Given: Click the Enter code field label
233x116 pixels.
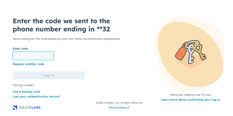Looking at the screenshot, I should 20,49.
